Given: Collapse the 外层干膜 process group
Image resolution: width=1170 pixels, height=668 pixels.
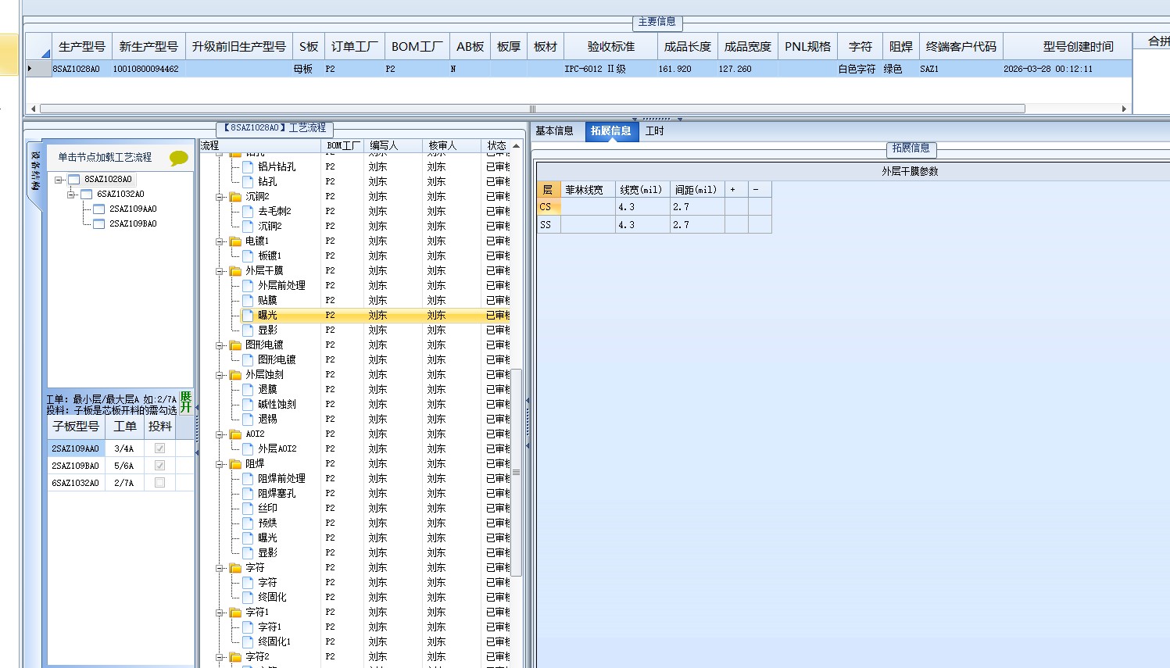Looking at the screenshot, I should tap(220, 271).
